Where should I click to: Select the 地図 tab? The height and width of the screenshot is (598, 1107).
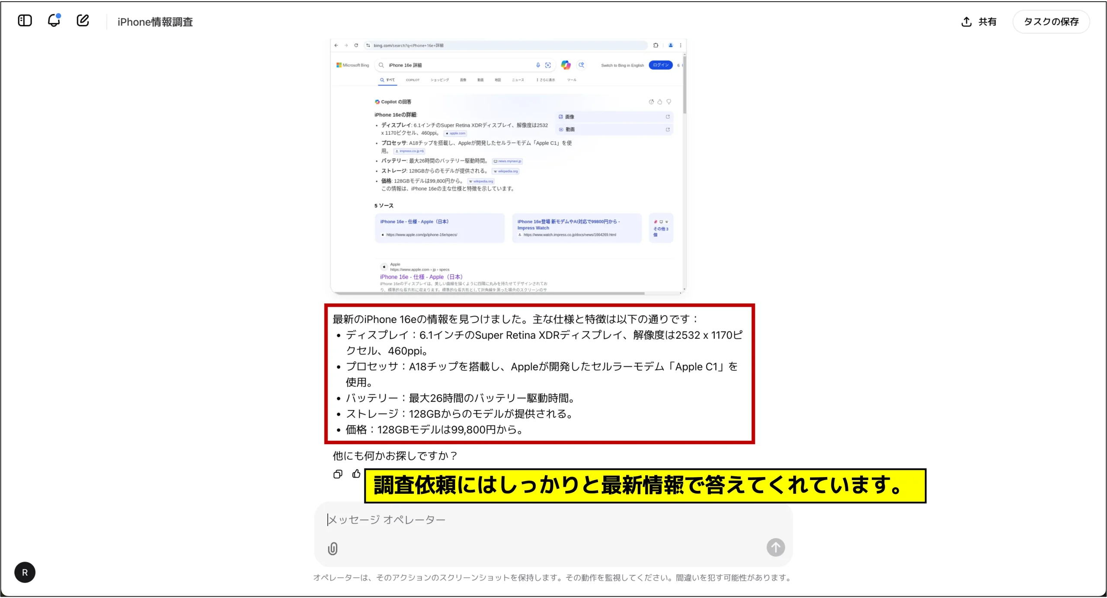click(x=498, y=80)
